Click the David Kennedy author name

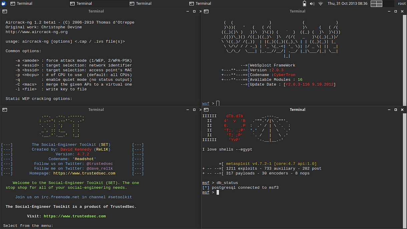(x=76, y=150)
